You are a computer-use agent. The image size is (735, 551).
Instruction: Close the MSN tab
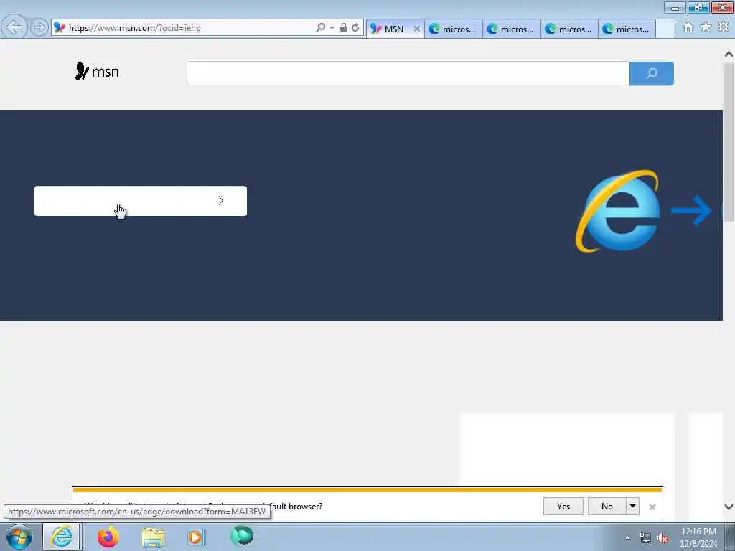417,29
